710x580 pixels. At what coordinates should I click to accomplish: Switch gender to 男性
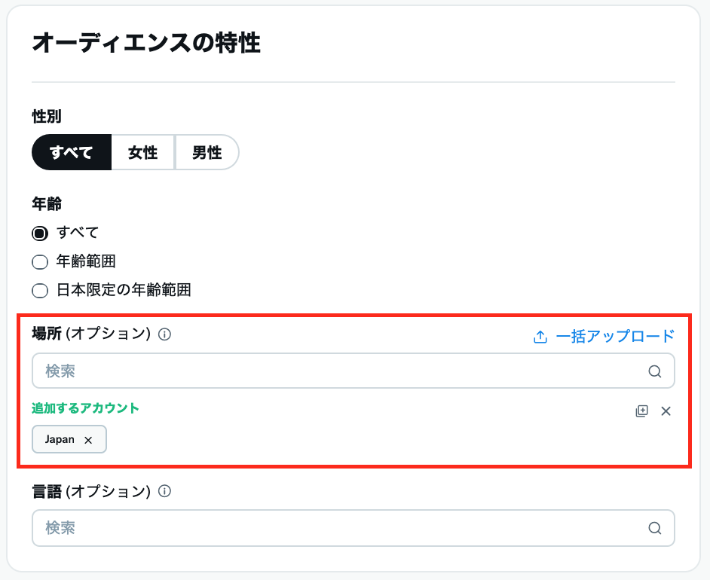coord(207,153)
